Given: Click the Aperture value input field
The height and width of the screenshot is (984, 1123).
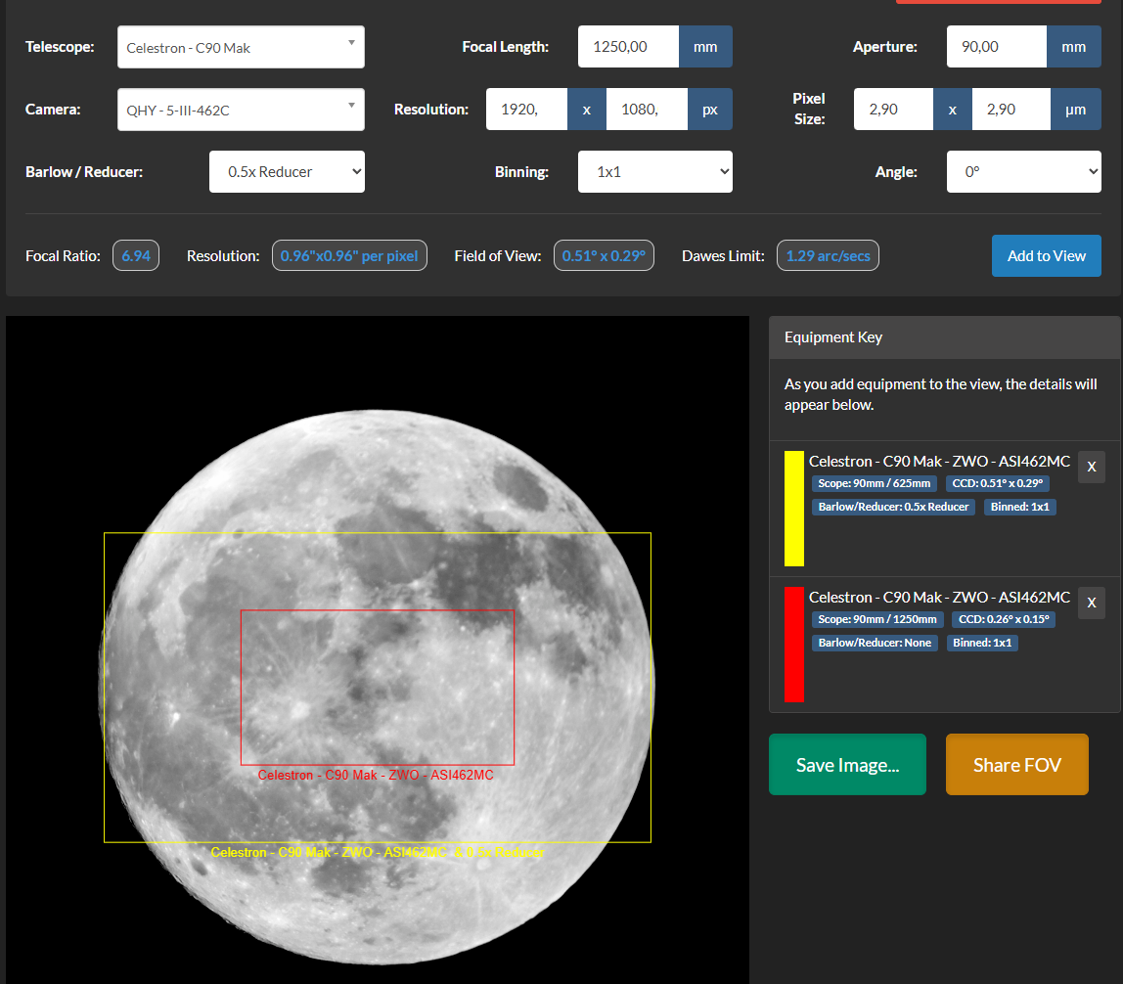Looking at the screenshot, I should click(996, 47).
